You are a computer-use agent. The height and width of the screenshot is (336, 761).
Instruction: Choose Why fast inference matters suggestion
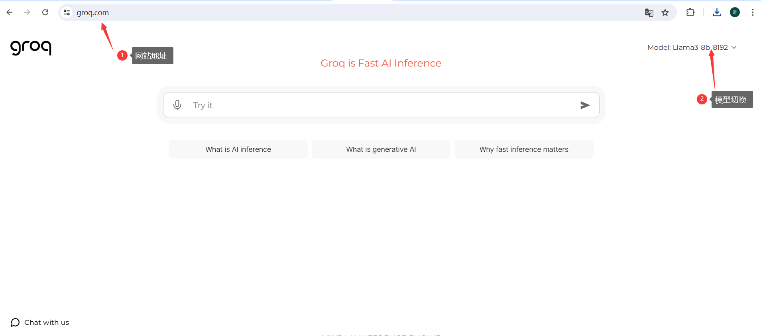tap(524, 149)
